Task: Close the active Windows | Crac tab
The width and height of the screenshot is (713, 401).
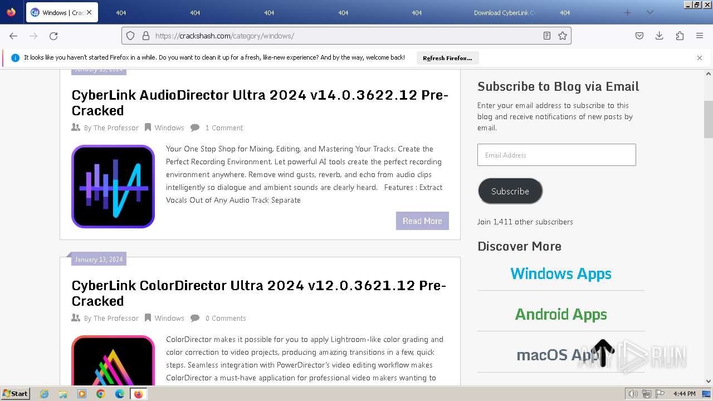Action: pos(89,12)
